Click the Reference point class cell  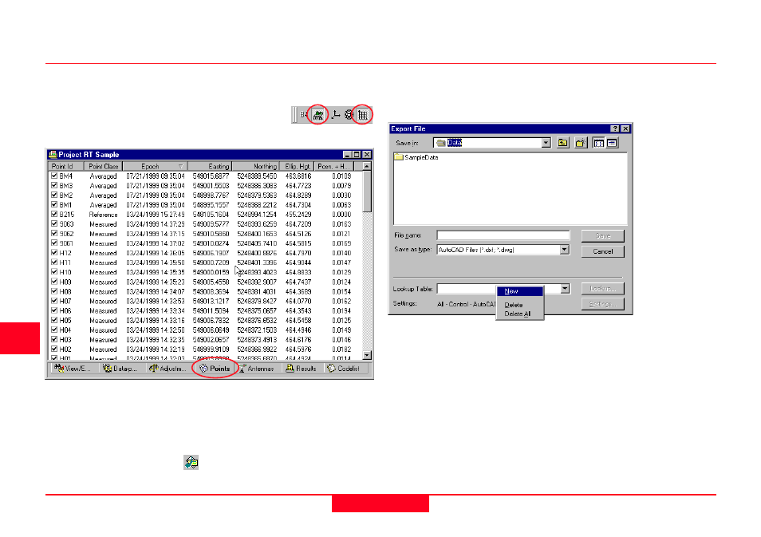[103, 215]
